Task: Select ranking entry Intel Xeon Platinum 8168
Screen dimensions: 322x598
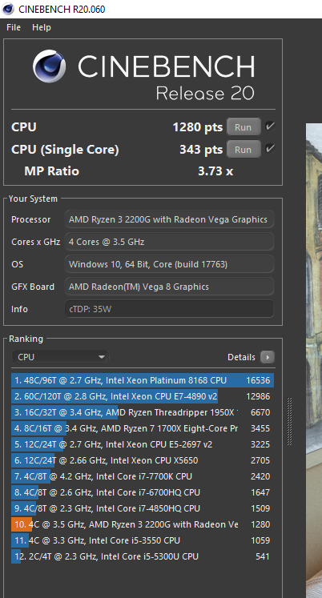Action: (143, 380)
